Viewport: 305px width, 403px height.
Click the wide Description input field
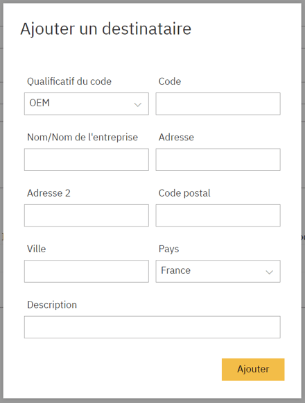(152, 327)
